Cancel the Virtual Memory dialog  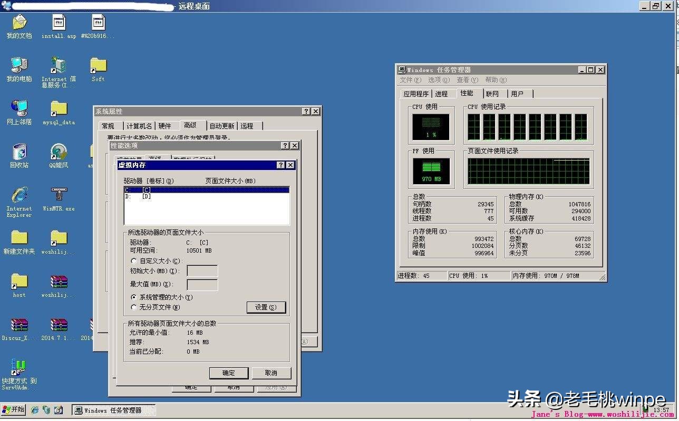tap(271, 373)
